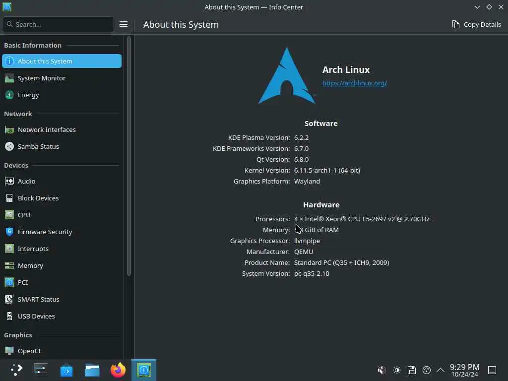The height and width of the screenshot is (381, 508).
Task: Open Samba Status page
Action: (x=62, y=146)
